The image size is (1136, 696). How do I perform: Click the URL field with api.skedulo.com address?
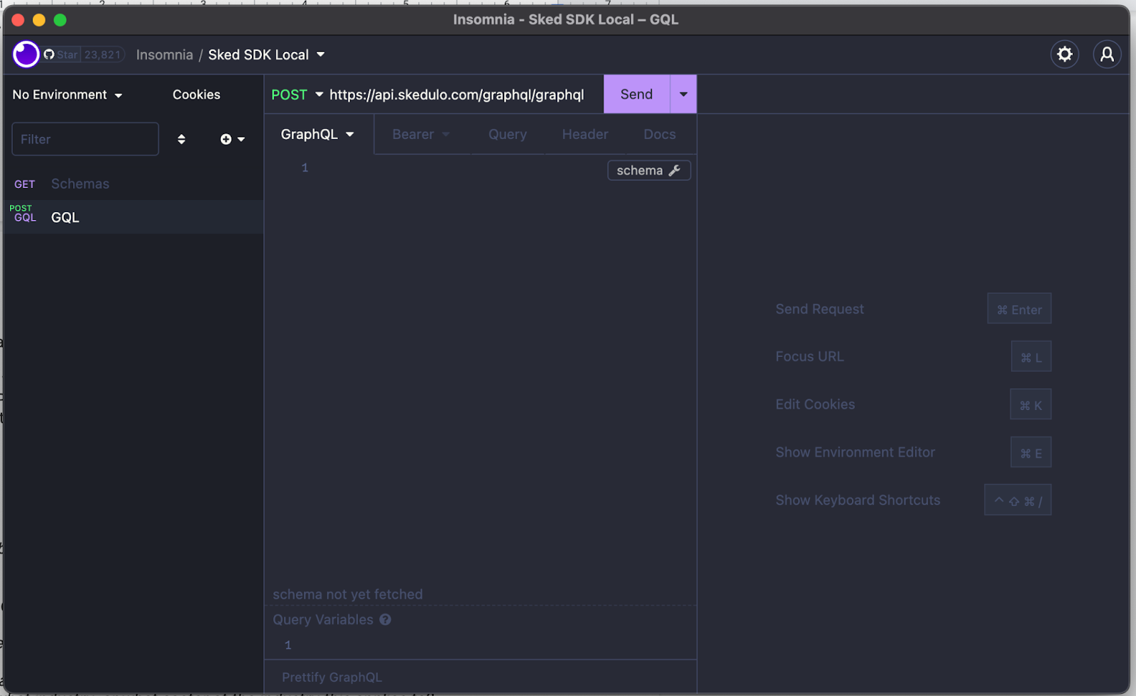click(457, 94)
